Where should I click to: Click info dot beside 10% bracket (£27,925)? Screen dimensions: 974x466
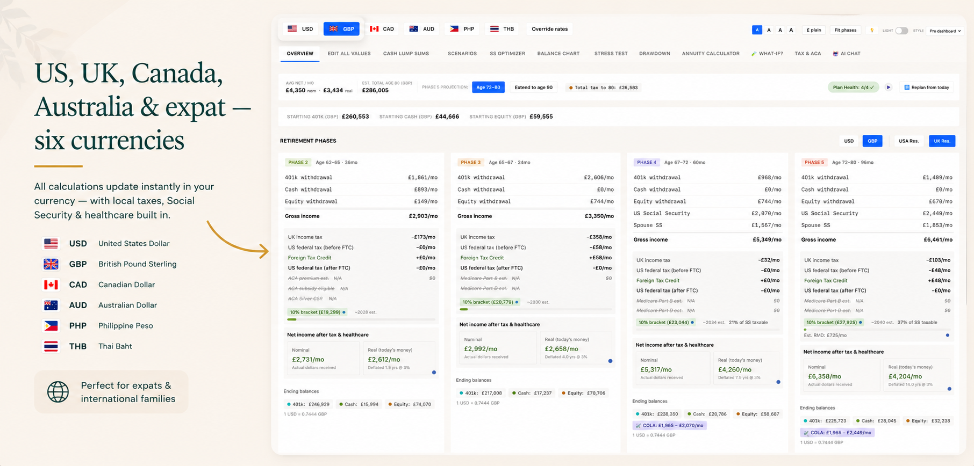[x=861, y=322]
